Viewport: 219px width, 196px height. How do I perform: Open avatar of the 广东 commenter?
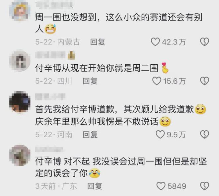click(20, 155)
